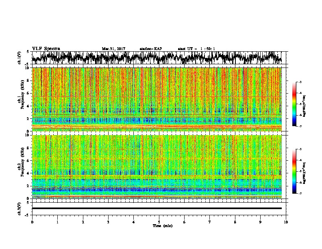The image size is (322, 249).
Task: Click the "0" tick on the time axis
Action: coord(32,222)
